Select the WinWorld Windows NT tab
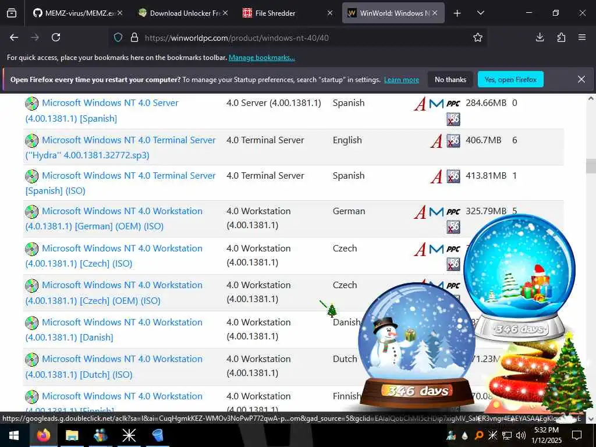 [x=393, y=13]
